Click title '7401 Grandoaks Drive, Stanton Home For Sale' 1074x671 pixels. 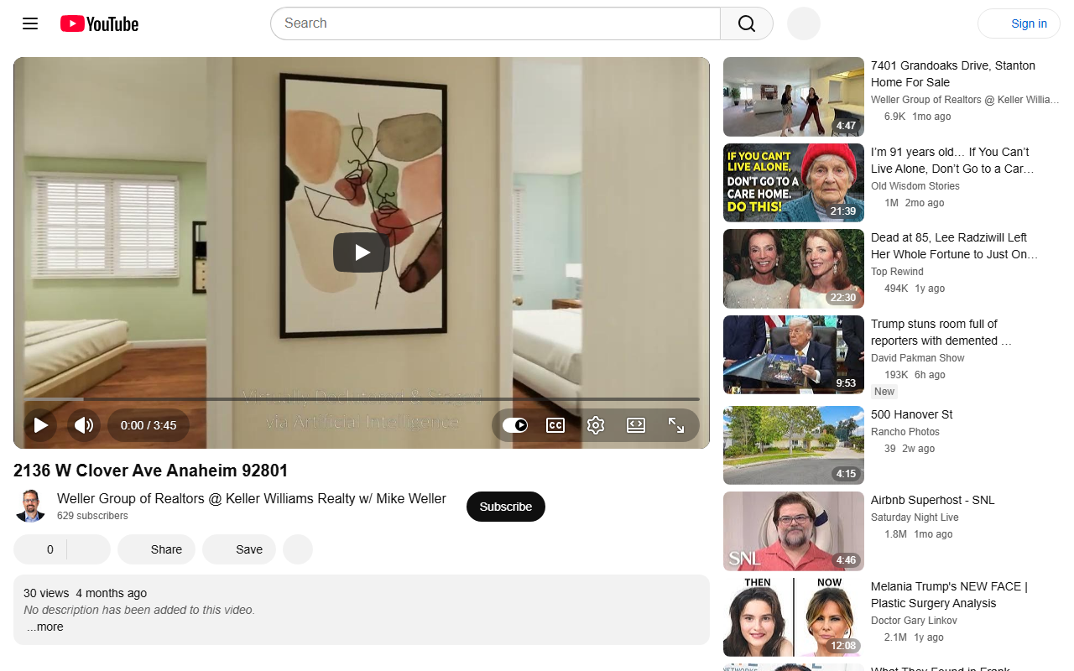click(953, 74)
